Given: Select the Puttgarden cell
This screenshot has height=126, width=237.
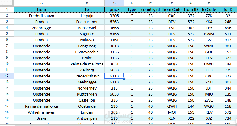Looking at the screenshot, I should click(87, 94).
